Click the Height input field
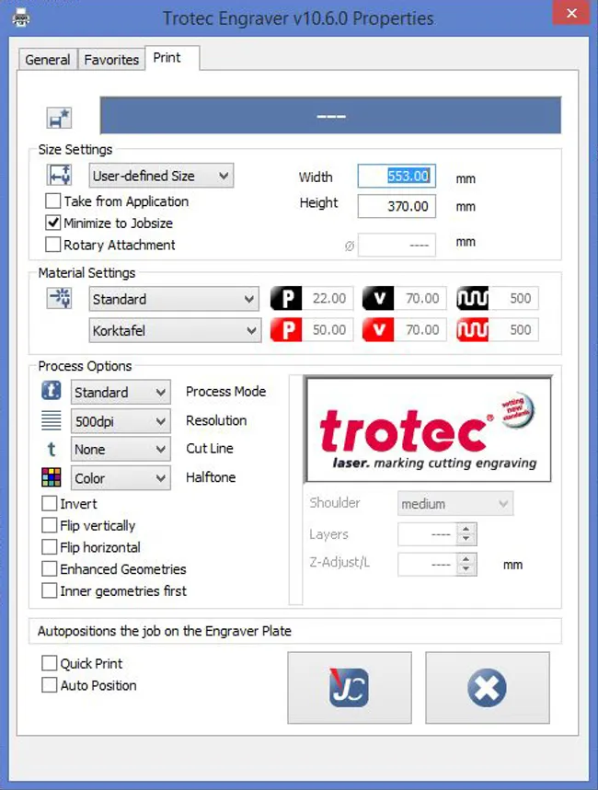Image resolution: width=598 pixels, height=790 pixels. click(x=397, y=206)
